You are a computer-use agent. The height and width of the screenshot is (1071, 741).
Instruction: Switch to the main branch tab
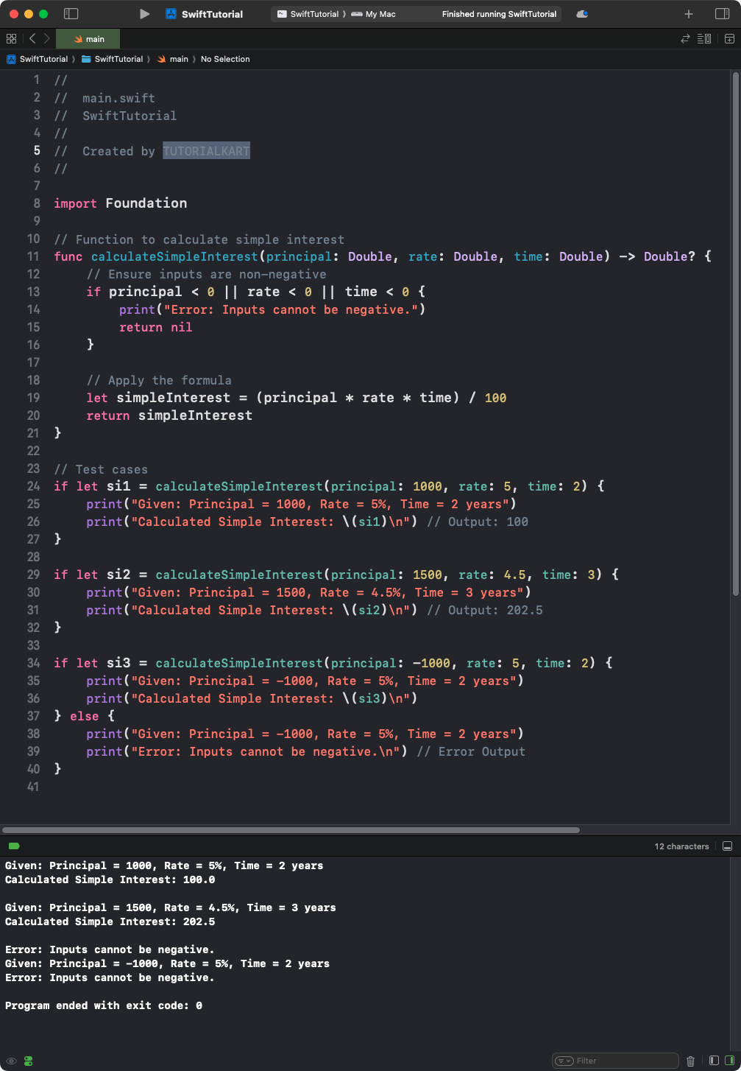pyautogui.click(x=88, y=38)
